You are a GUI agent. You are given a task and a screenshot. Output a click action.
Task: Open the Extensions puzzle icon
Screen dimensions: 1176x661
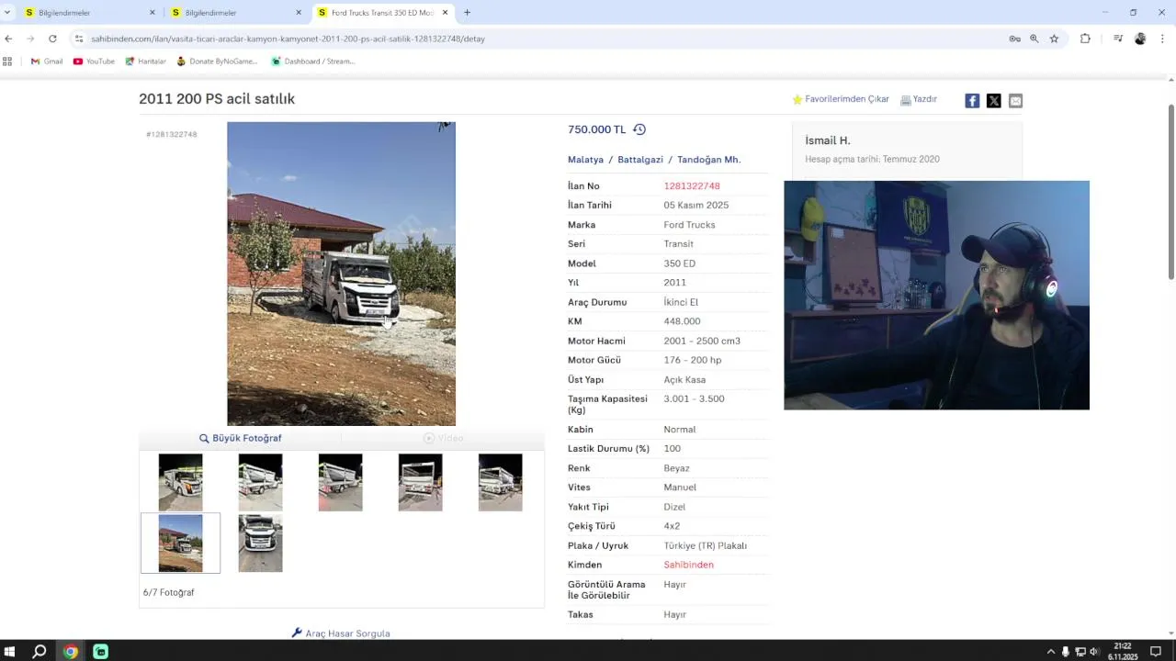pos(1085,39)
